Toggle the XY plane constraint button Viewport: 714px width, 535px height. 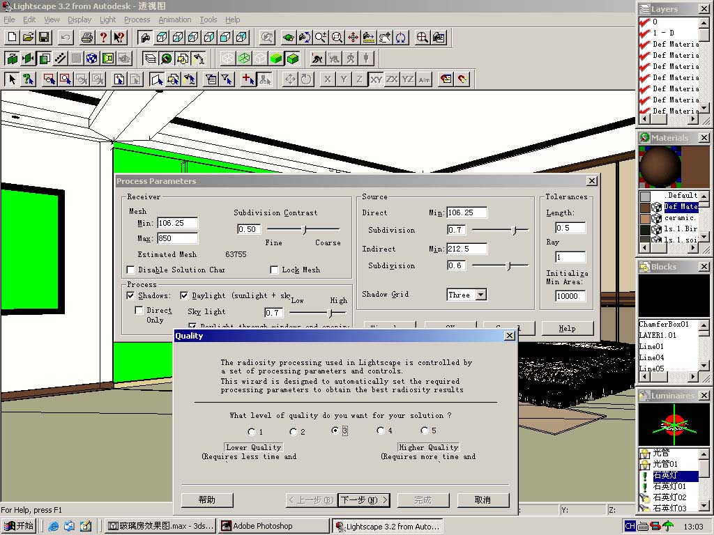coord(376,79)
